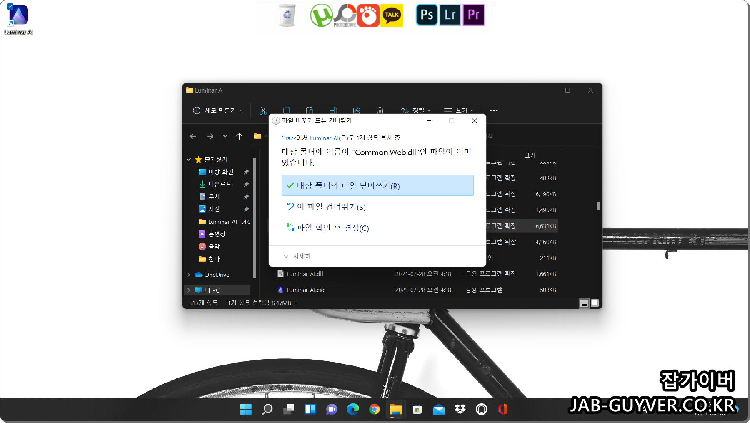Open Google Chrome from taskbar
Viewport: 750px width, 423px height.
(x=375, y=410)
